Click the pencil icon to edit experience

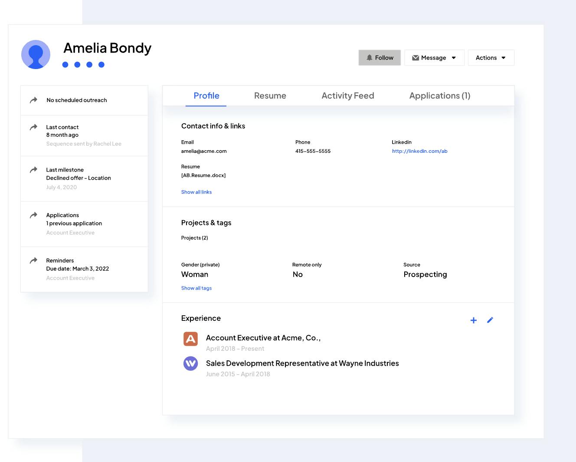(x=490, y=320)
